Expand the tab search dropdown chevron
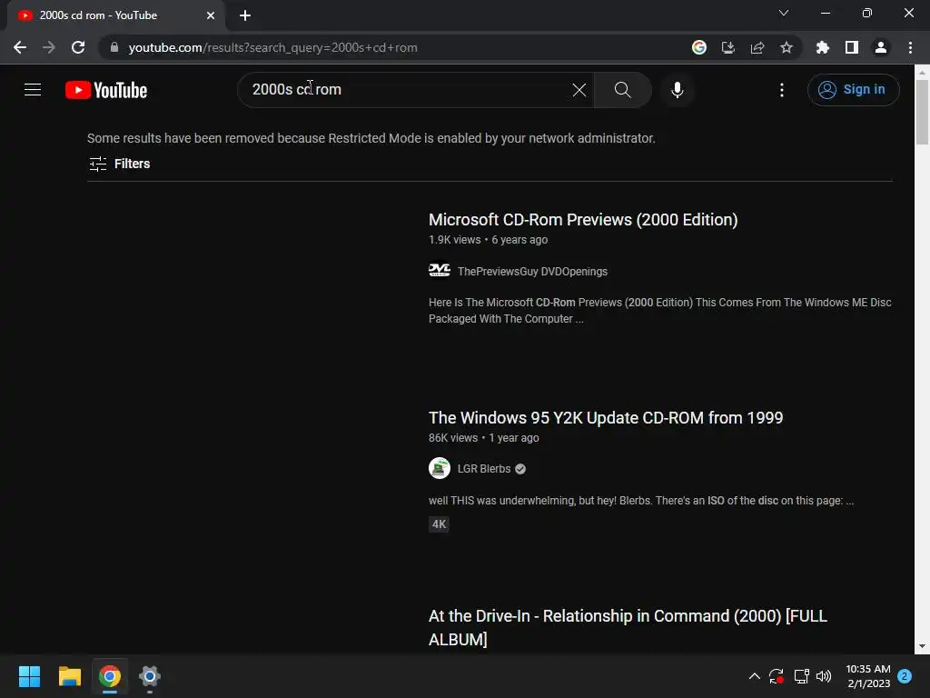Viewport: 930px width, 698px height. coord(783,13)
